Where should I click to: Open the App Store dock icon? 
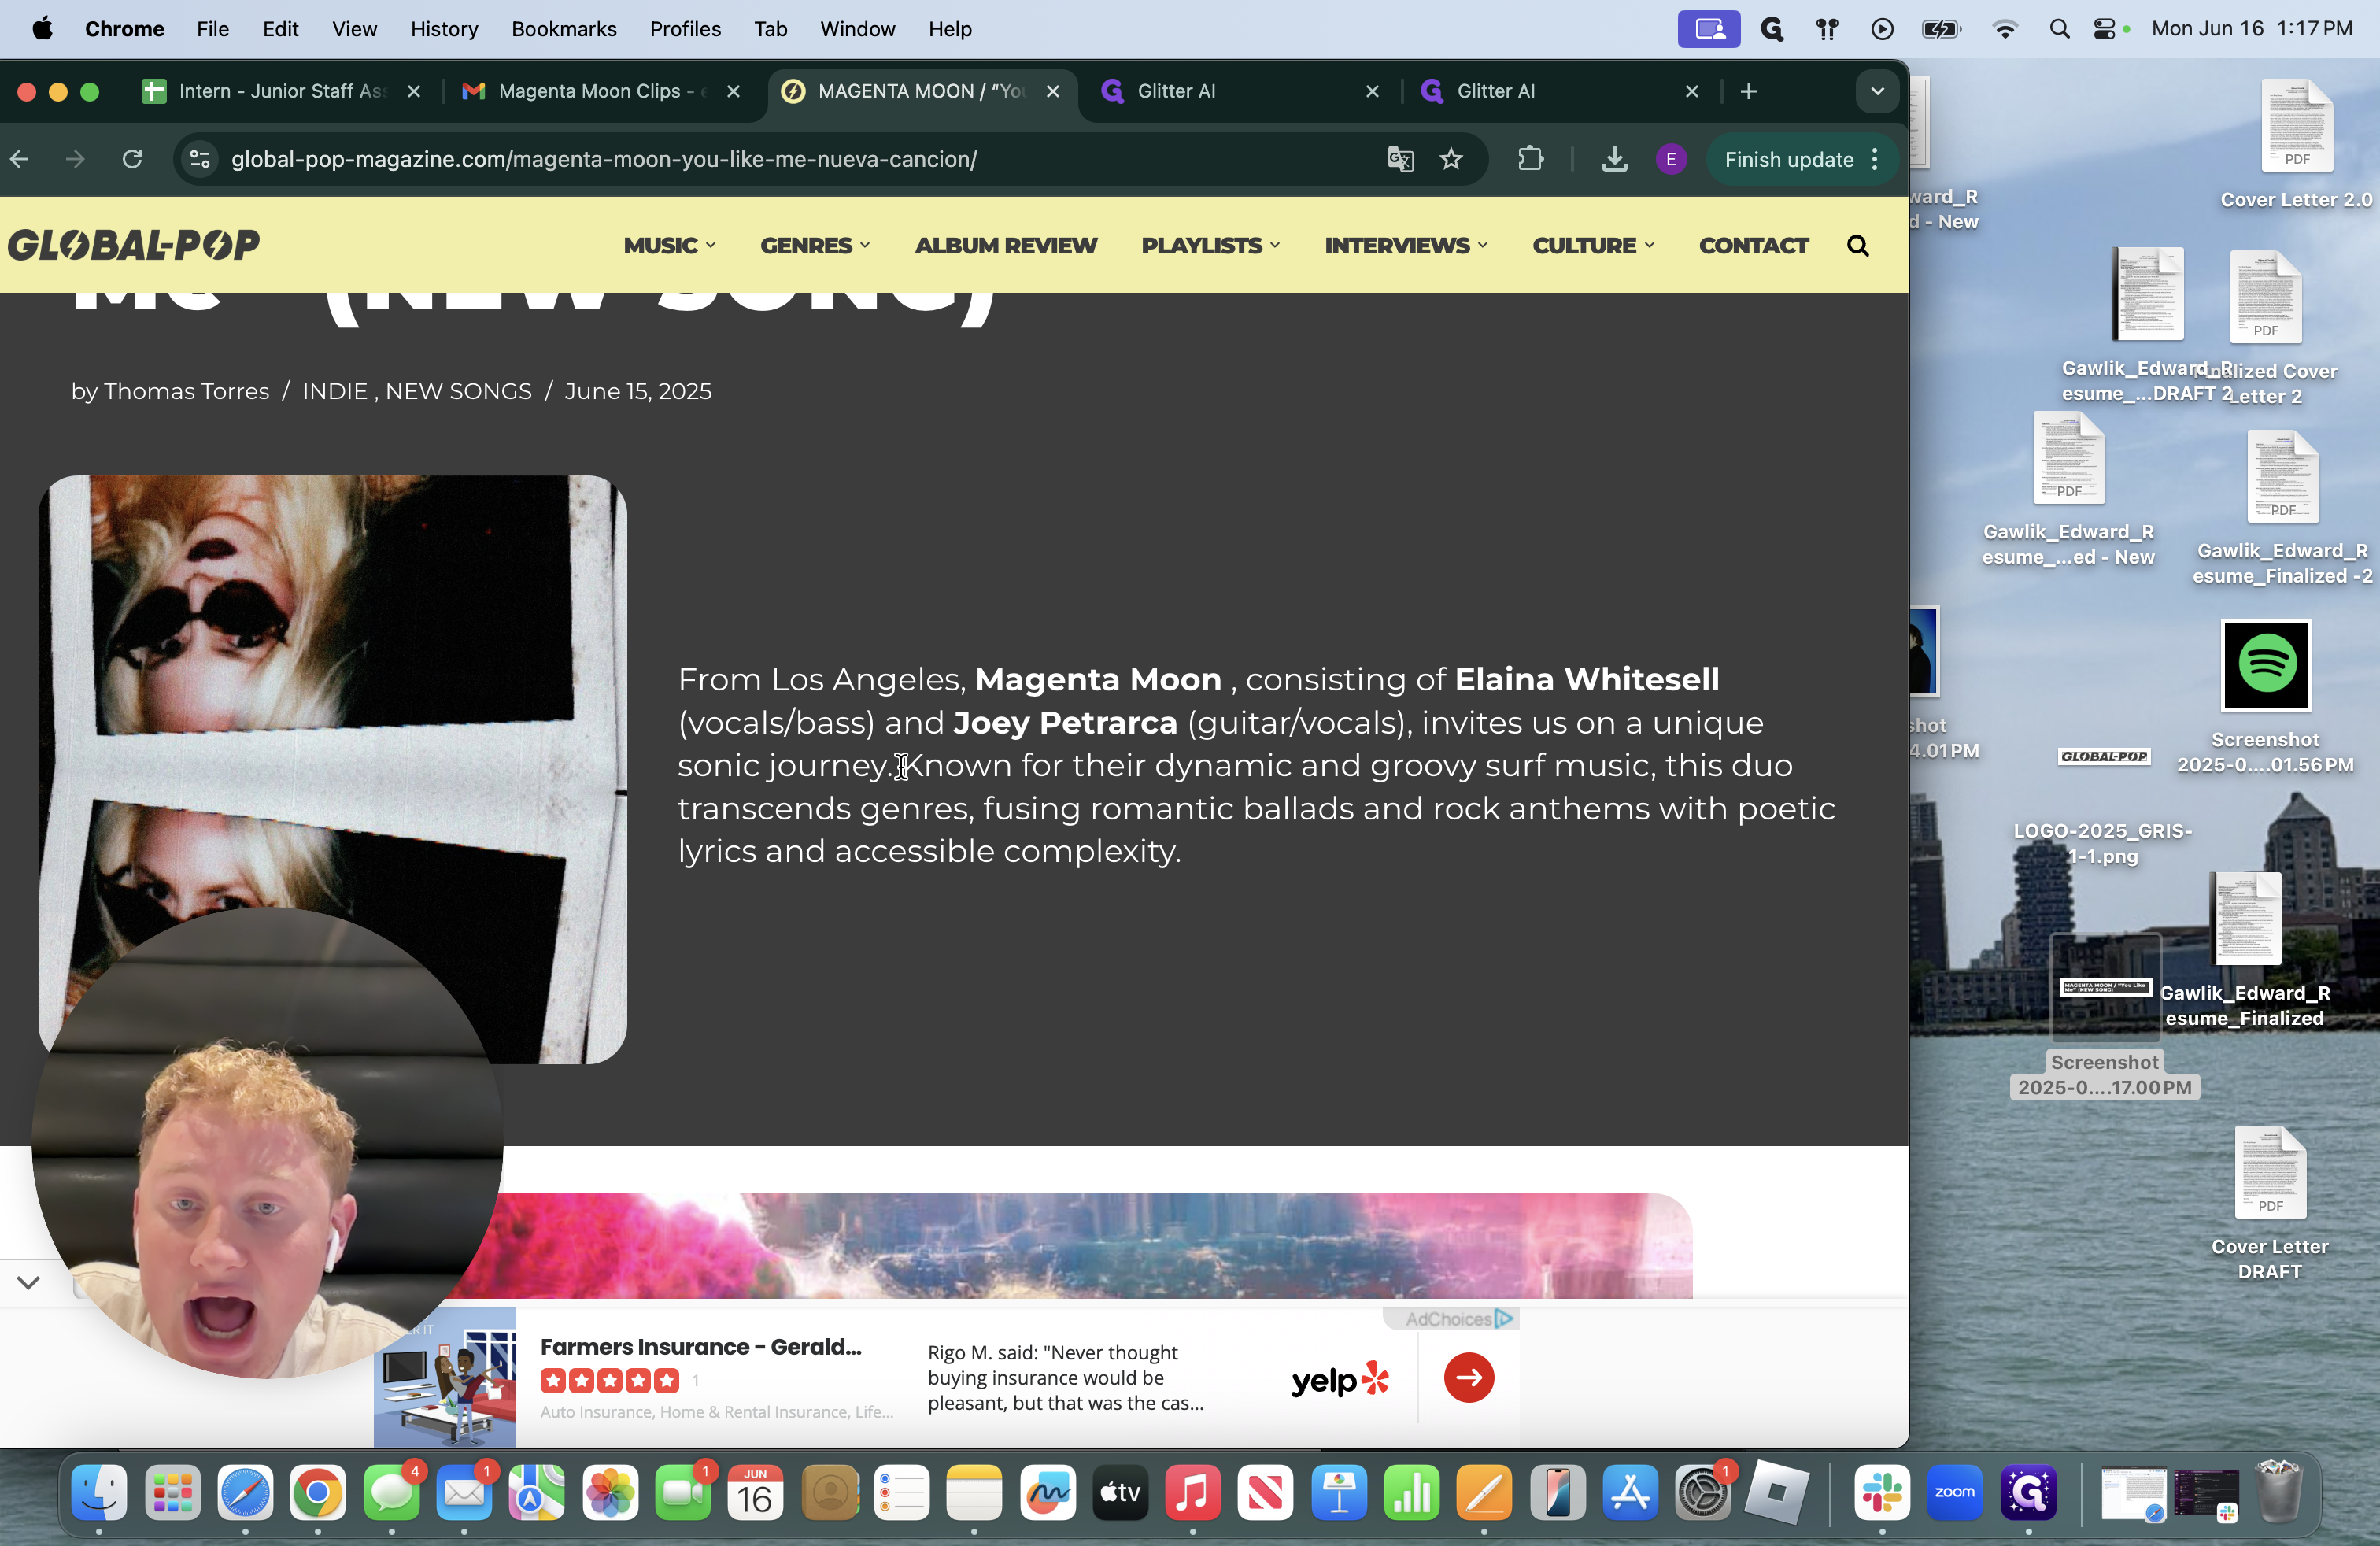point(1630,1493)
